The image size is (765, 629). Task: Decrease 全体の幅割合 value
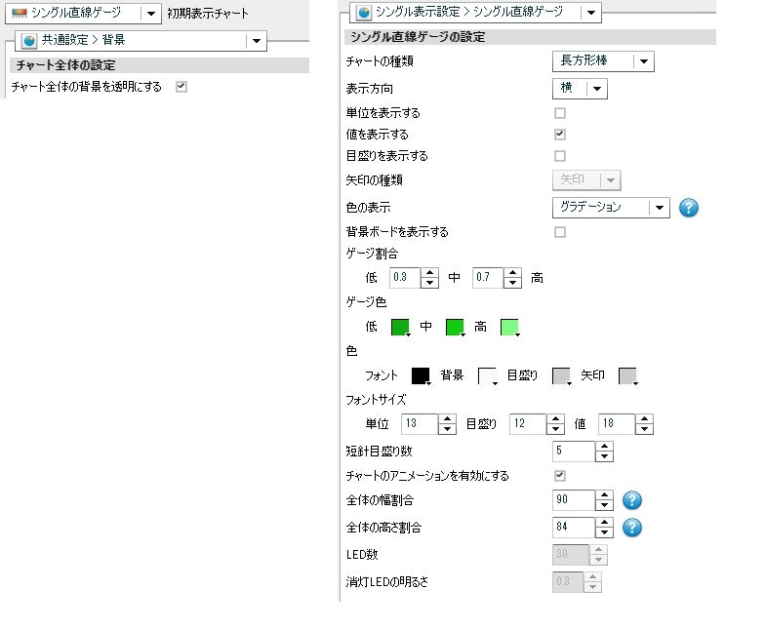pos(604,505)
